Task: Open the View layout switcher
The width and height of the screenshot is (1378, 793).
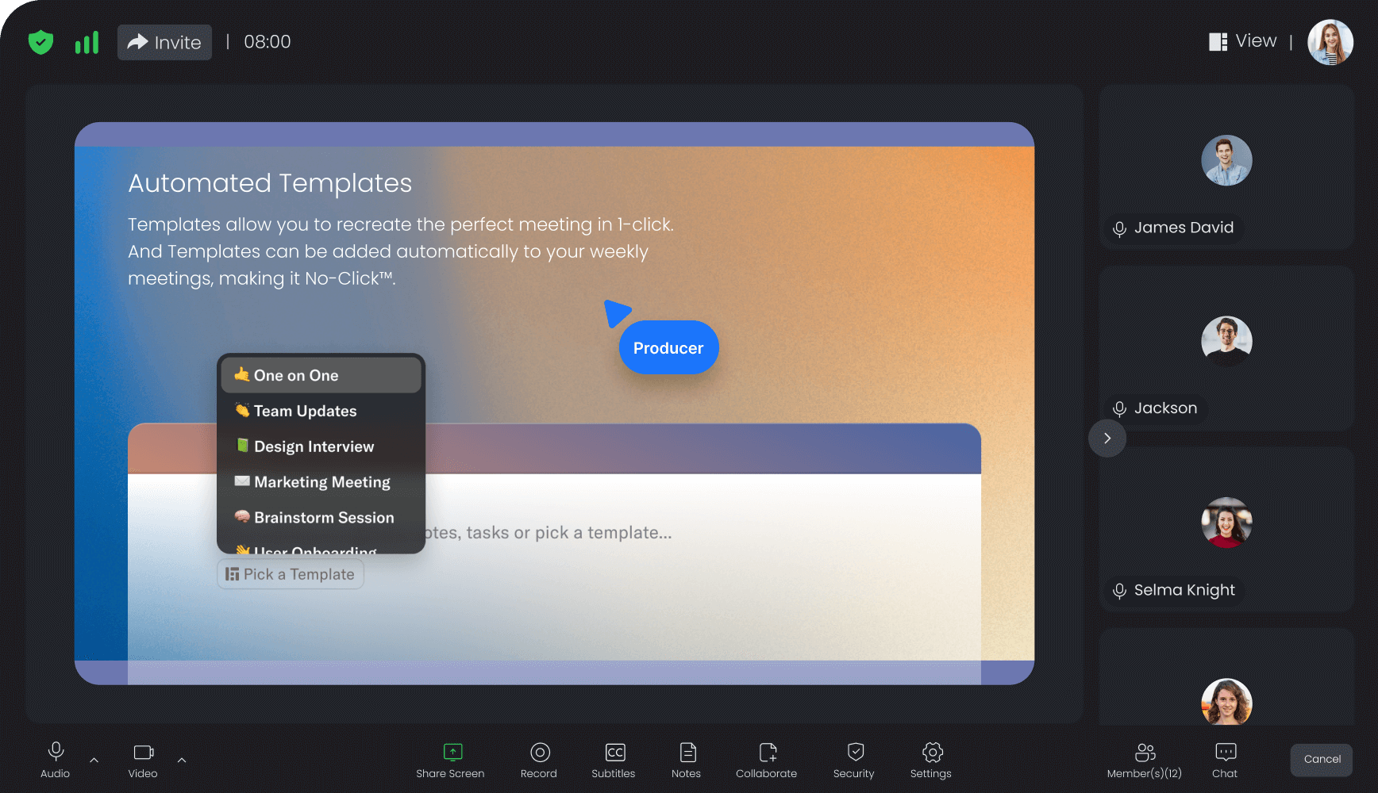Action: tap(1243, 41)
